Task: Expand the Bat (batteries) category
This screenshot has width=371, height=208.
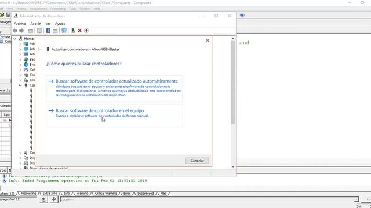Action: (x=20, y=60)
